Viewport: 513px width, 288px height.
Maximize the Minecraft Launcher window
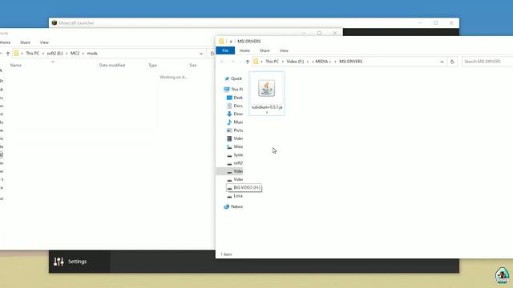[x=435, y=23]
